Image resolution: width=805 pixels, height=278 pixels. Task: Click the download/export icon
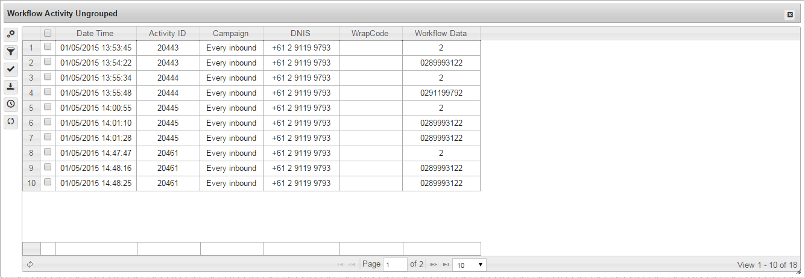point(11,87)
